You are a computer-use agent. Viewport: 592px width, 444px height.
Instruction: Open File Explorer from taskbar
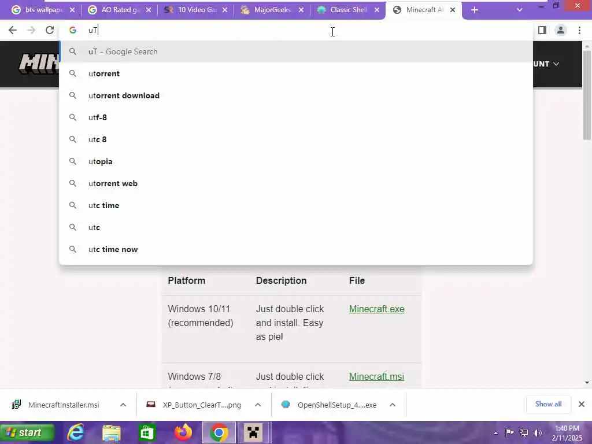click(112, 432)
